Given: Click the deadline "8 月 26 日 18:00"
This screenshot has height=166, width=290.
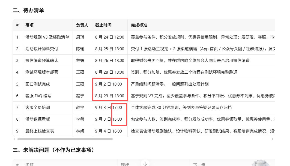Looking at the screenshot, I should pyautogui.click(x=110, y=60).
